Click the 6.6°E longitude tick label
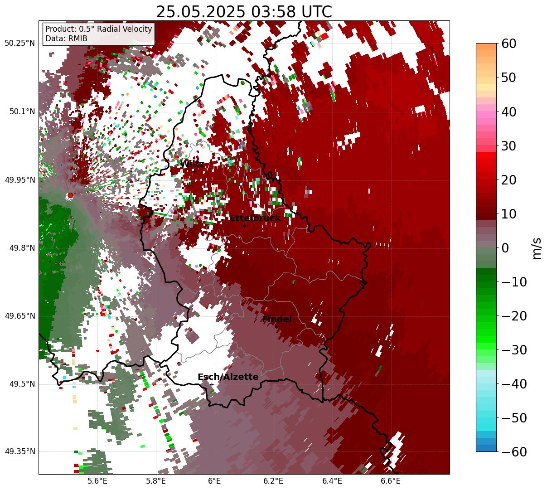This screenshot has height=490, width=547. tap(391, 481)
